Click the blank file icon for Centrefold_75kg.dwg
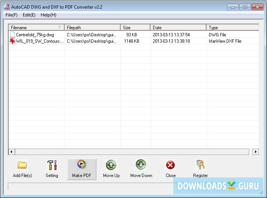The image size is (267, 198). (12, 34)
